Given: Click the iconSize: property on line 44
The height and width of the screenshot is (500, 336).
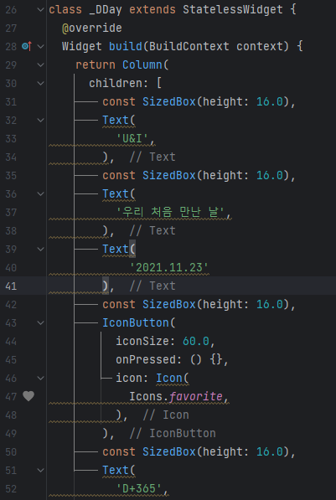Looking at the screenshot, I should pyautogui.click(x=146, y=341).
